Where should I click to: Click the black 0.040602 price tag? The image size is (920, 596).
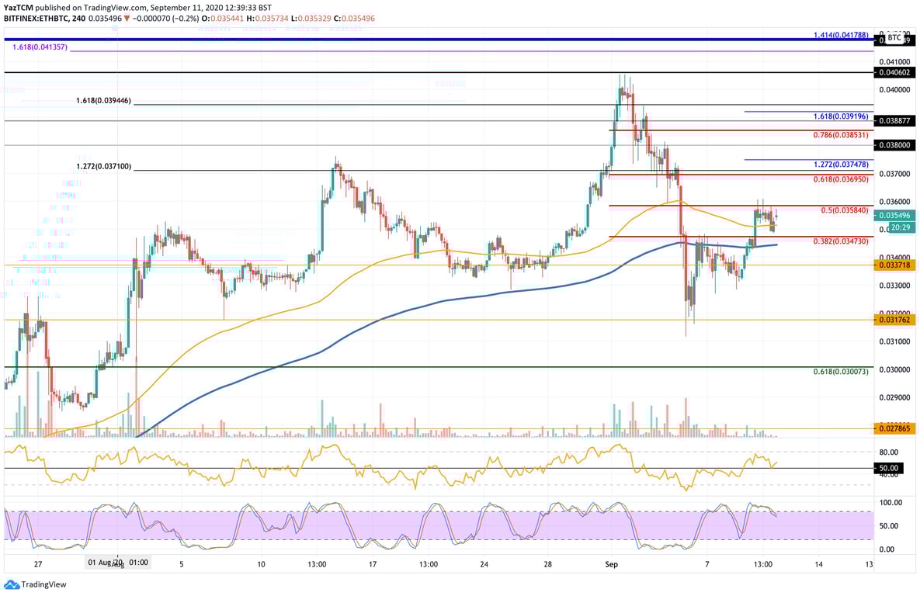coord(893,71)
